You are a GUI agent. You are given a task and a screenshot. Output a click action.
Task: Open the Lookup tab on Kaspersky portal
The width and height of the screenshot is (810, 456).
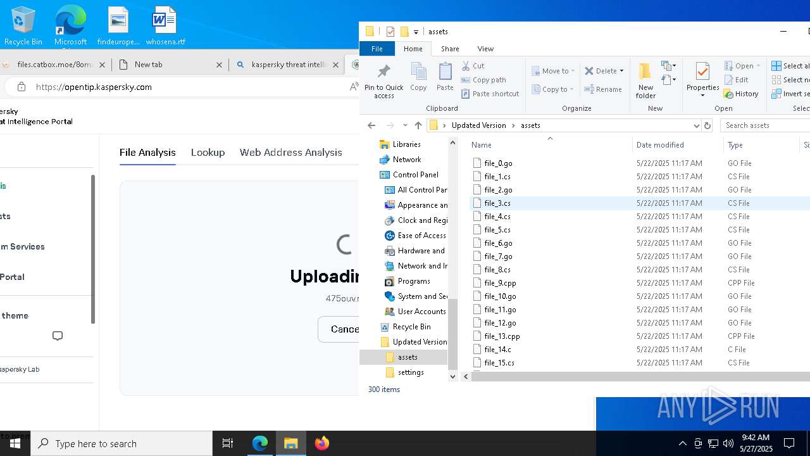(208, 153)
